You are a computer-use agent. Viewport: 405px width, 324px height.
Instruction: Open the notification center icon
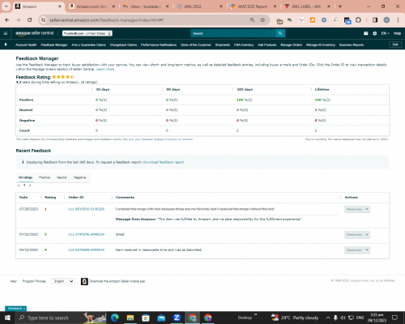click(394, 318)
